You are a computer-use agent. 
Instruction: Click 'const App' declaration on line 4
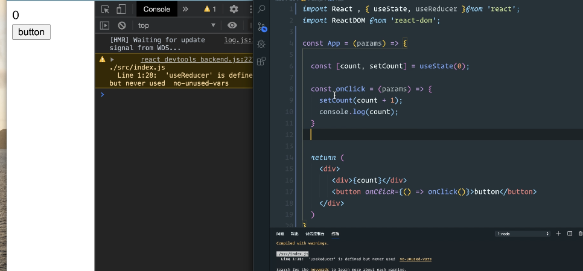coord(321,43)
